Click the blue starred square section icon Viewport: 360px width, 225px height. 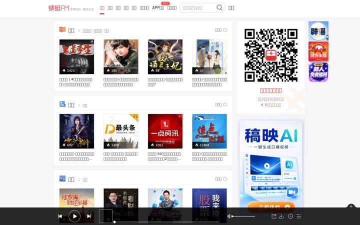(x=62, y=178)
